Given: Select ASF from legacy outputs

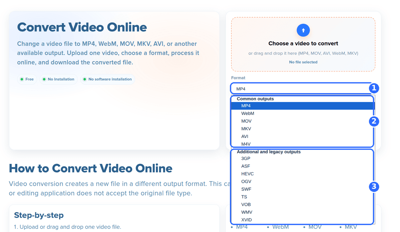Looking at the screenshot, I should click(x=303, y=166).
